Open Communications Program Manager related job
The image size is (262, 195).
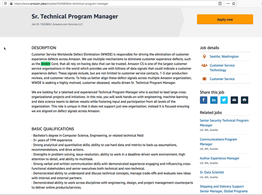pos(219,142)
